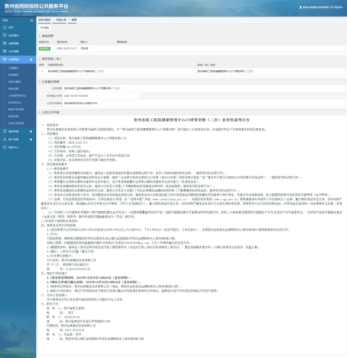Click the hamburger menu collapse icon
Image resolution: width=347 pixels, height=358 pixels.
coord(32,20)
